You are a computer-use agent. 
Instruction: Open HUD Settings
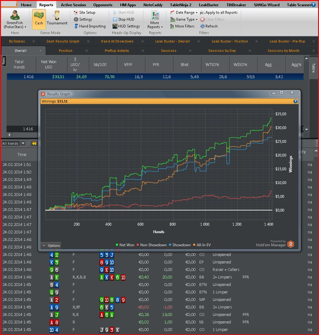(x=126, y=26)
